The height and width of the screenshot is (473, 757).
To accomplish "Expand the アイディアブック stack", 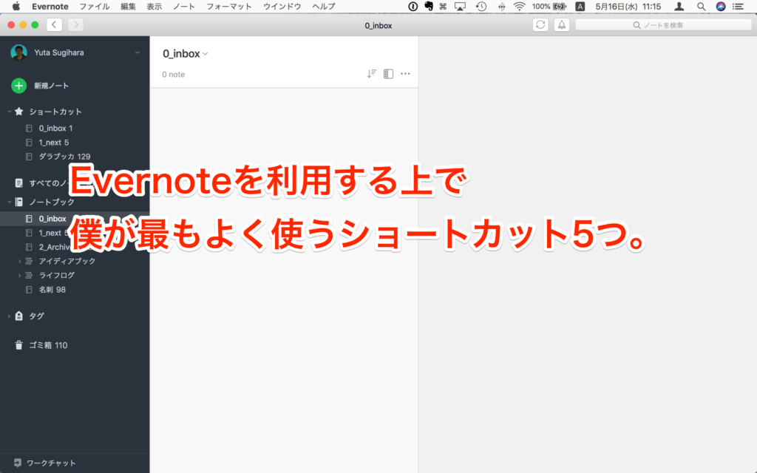I will [x=19, y=261].
